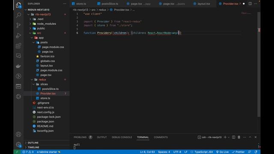
Task: Switch to the COMMENTS panel tab
Action: click(x=161, y=137)
